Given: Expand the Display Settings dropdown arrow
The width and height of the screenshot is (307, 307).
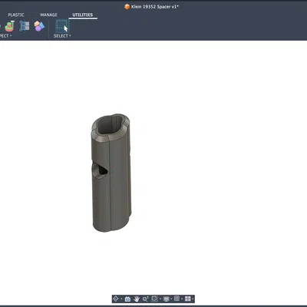Looking at the screenshot, I should tap(171, 299).
